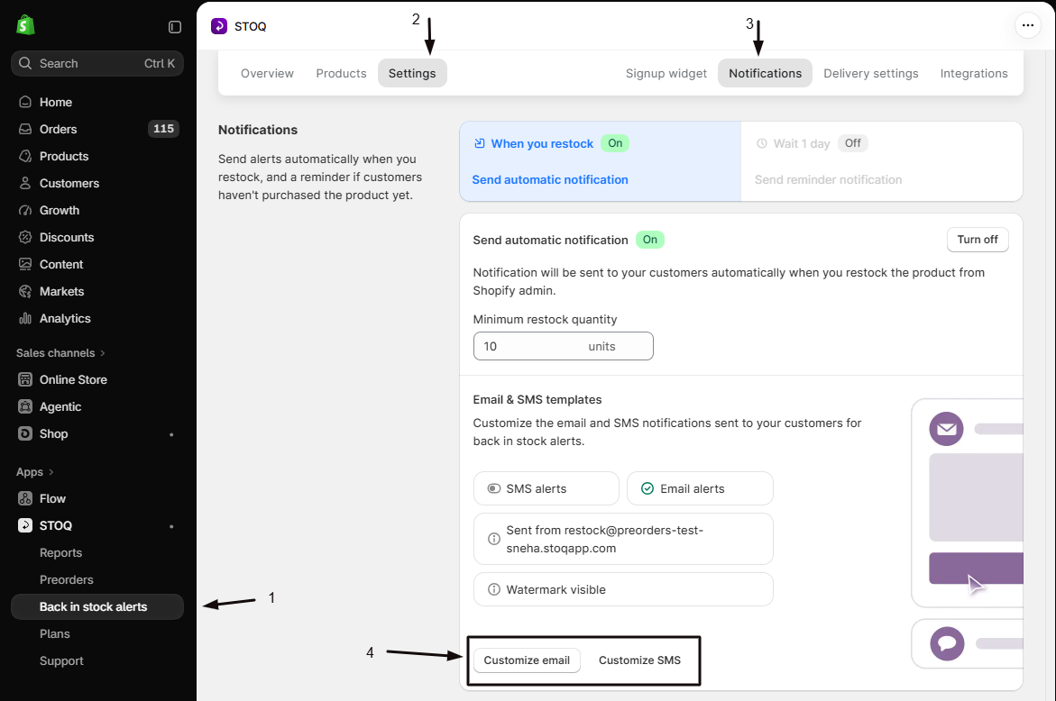The image size is (1056, 701).
Task: Select the Notifications tab
Action: [x=765, y=73]
